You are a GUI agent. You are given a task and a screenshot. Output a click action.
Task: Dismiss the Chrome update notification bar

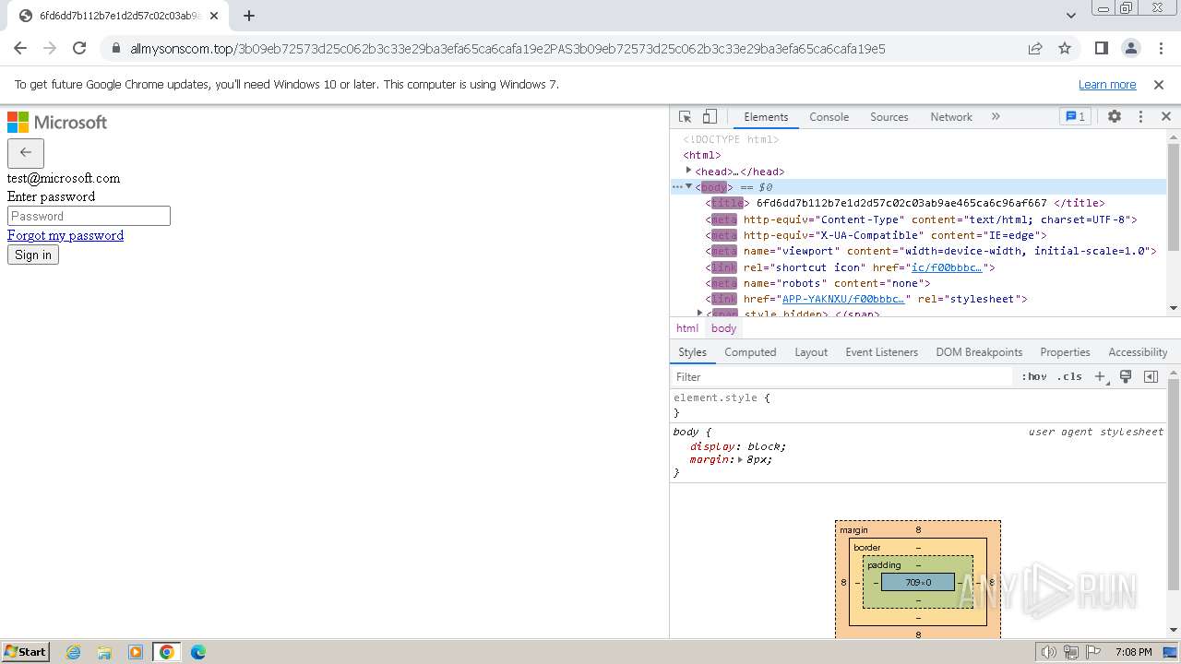click(x=1159, y=84)
